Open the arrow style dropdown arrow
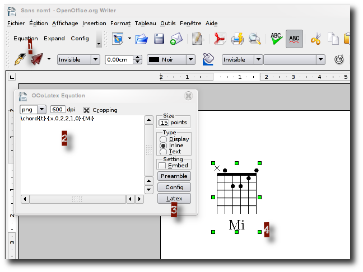This screenshot has height=272, width=363. (x=49, y=59)
